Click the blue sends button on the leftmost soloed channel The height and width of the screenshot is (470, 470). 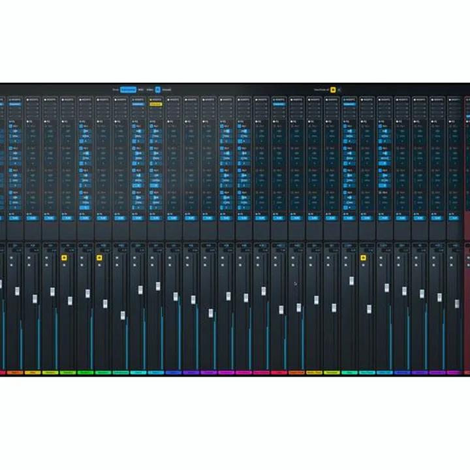coord(68,218)
